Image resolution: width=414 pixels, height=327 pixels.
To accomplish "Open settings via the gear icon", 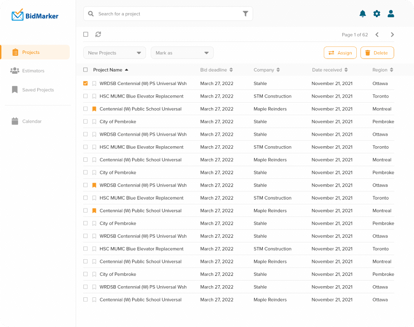I will point(377,14).
